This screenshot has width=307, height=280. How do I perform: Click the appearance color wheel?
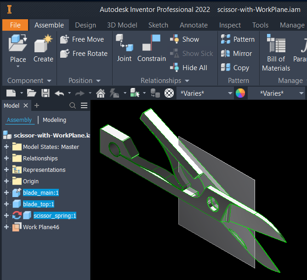(240, 93)
